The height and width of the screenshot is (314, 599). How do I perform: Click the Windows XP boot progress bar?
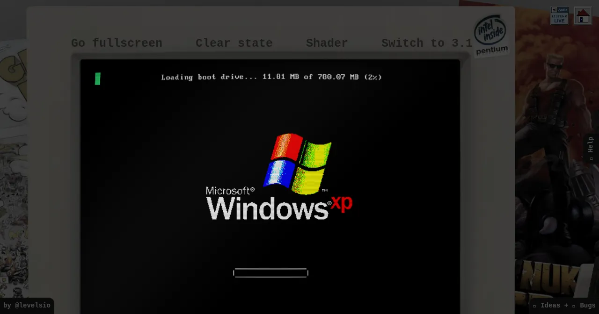pyautogui.click(x=270, y=273)
